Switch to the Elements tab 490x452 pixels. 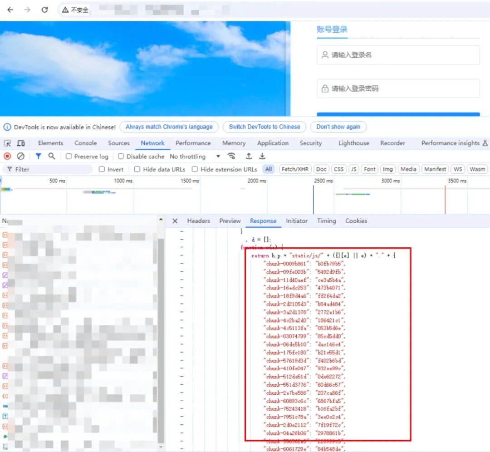click(x=51, y=143)
